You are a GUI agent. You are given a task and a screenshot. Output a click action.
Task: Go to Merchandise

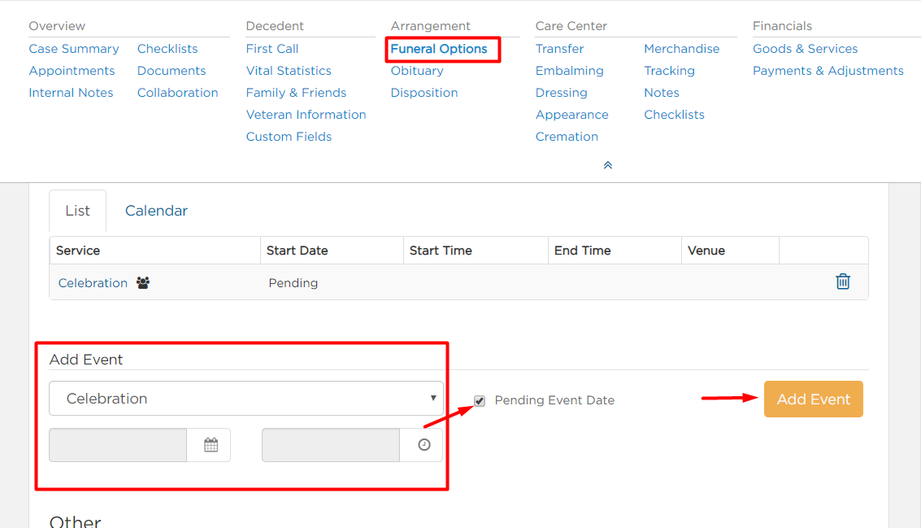point(681,49)
